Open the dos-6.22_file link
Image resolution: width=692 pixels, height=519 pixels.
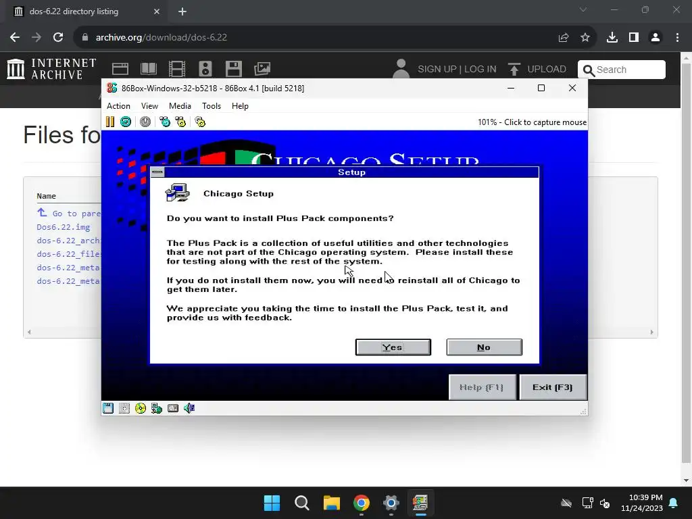69,254
